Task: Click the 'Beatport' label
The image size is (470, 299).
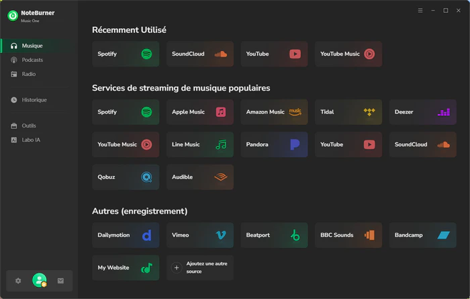Action: click(x=258, y=235)
